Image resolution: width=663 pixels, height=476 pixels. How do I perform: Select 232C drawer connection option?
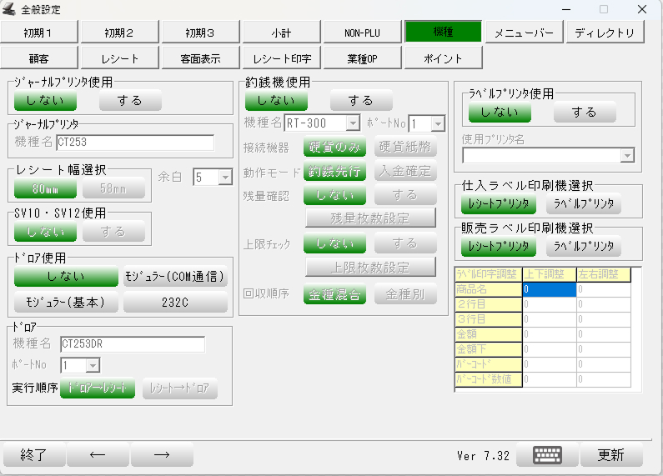pos(175,303)
